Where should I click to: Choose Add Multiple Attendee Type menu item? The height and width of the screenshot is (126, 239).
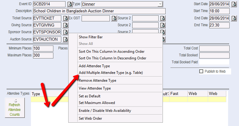[x=111, y=73]
